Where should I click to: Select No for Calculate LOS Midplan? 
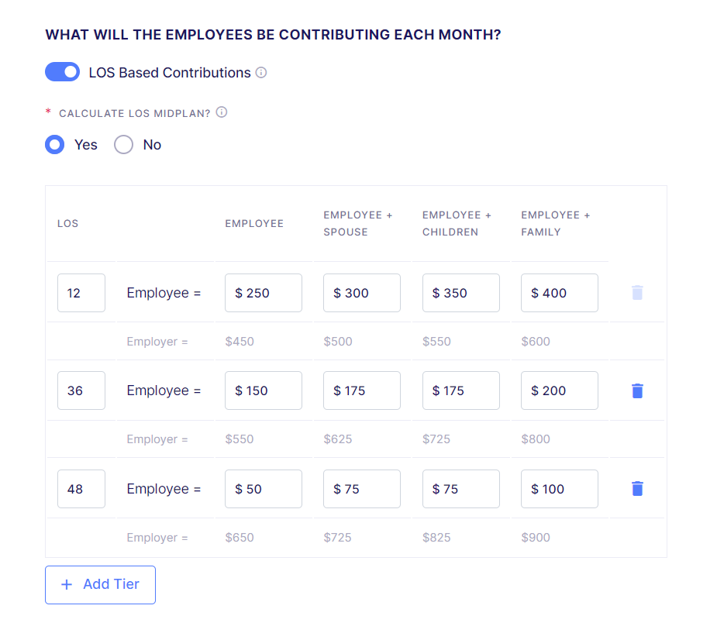coord(123,145)
